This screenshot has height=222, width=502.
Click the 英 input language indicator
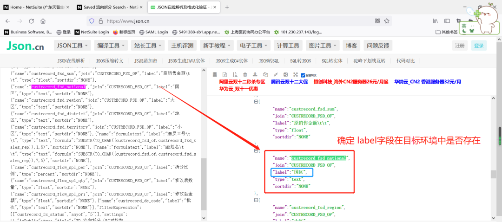[x=464, y=25]
